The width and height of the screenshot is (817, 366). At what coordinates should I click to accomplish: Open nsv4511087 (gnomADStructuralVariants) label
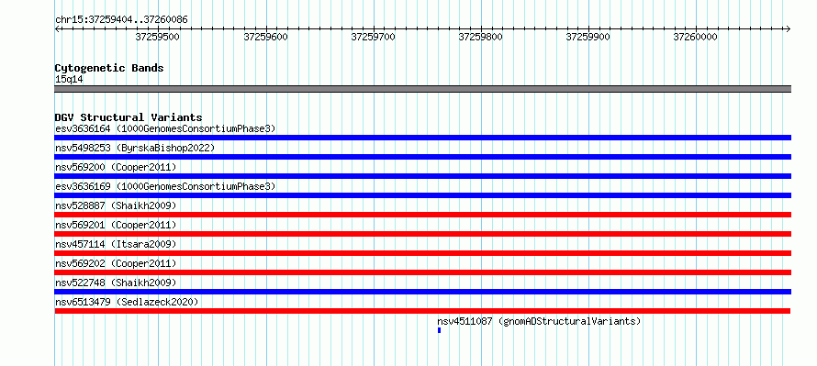coord(539,321)
